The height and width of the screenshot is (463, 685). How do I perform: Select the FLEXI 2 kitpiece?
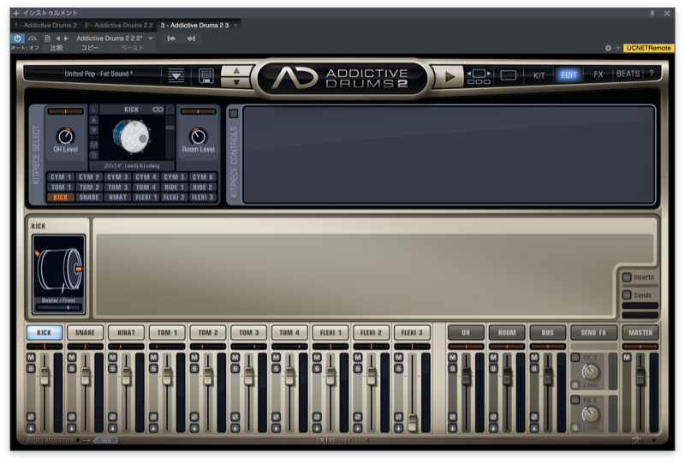click(174, 198)
